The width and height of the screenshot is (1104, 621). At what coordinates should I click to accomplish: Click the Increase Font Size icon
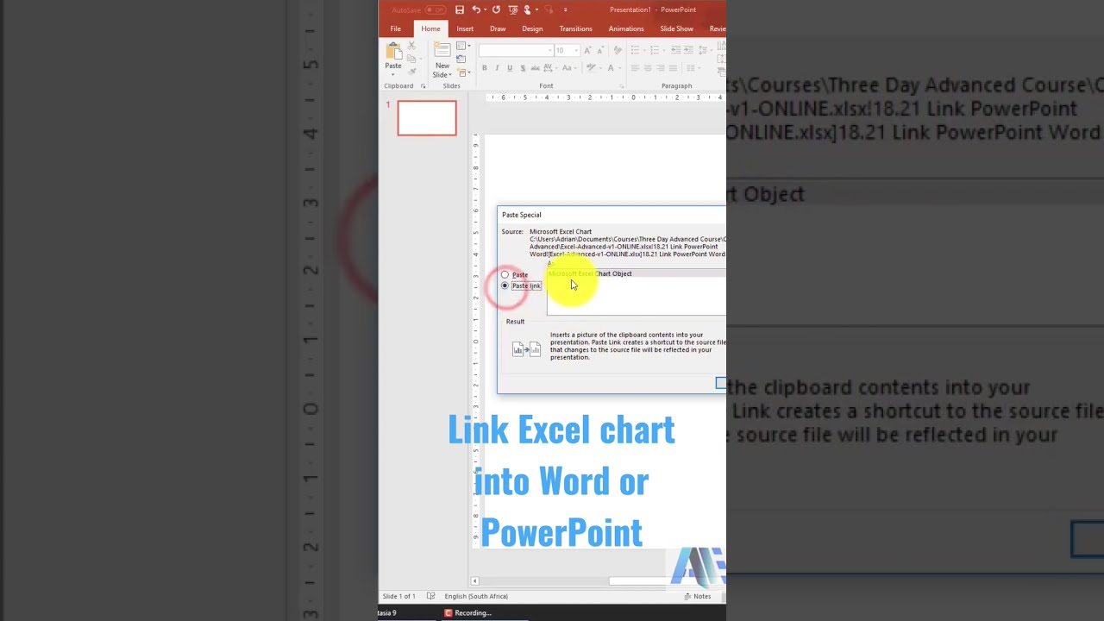[x=586, y=50]
